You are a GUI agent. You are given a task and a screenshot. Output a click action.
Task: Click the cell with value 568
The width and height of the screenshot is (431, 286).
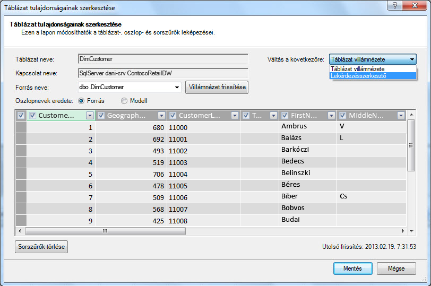click(131, 210)
